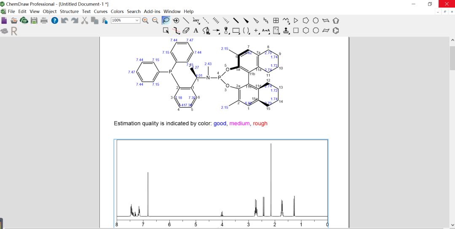Undo the last action
This screenshot has width=455, height=229.
coord(64,20)
